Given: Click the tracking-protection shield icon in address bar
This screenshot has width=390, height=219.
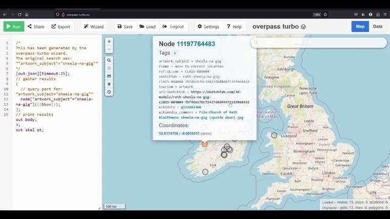Looking at the screenshot, I should coord(57,15).
